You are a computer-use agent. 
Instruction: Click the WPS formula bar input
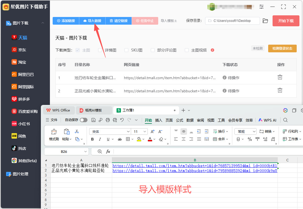209,151
